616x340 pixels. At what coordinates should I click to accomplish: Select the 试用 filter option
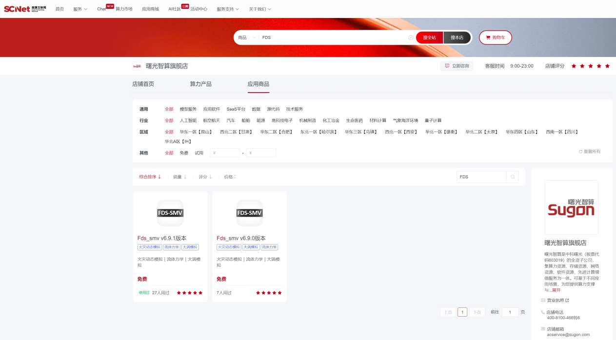coord(199,153)
